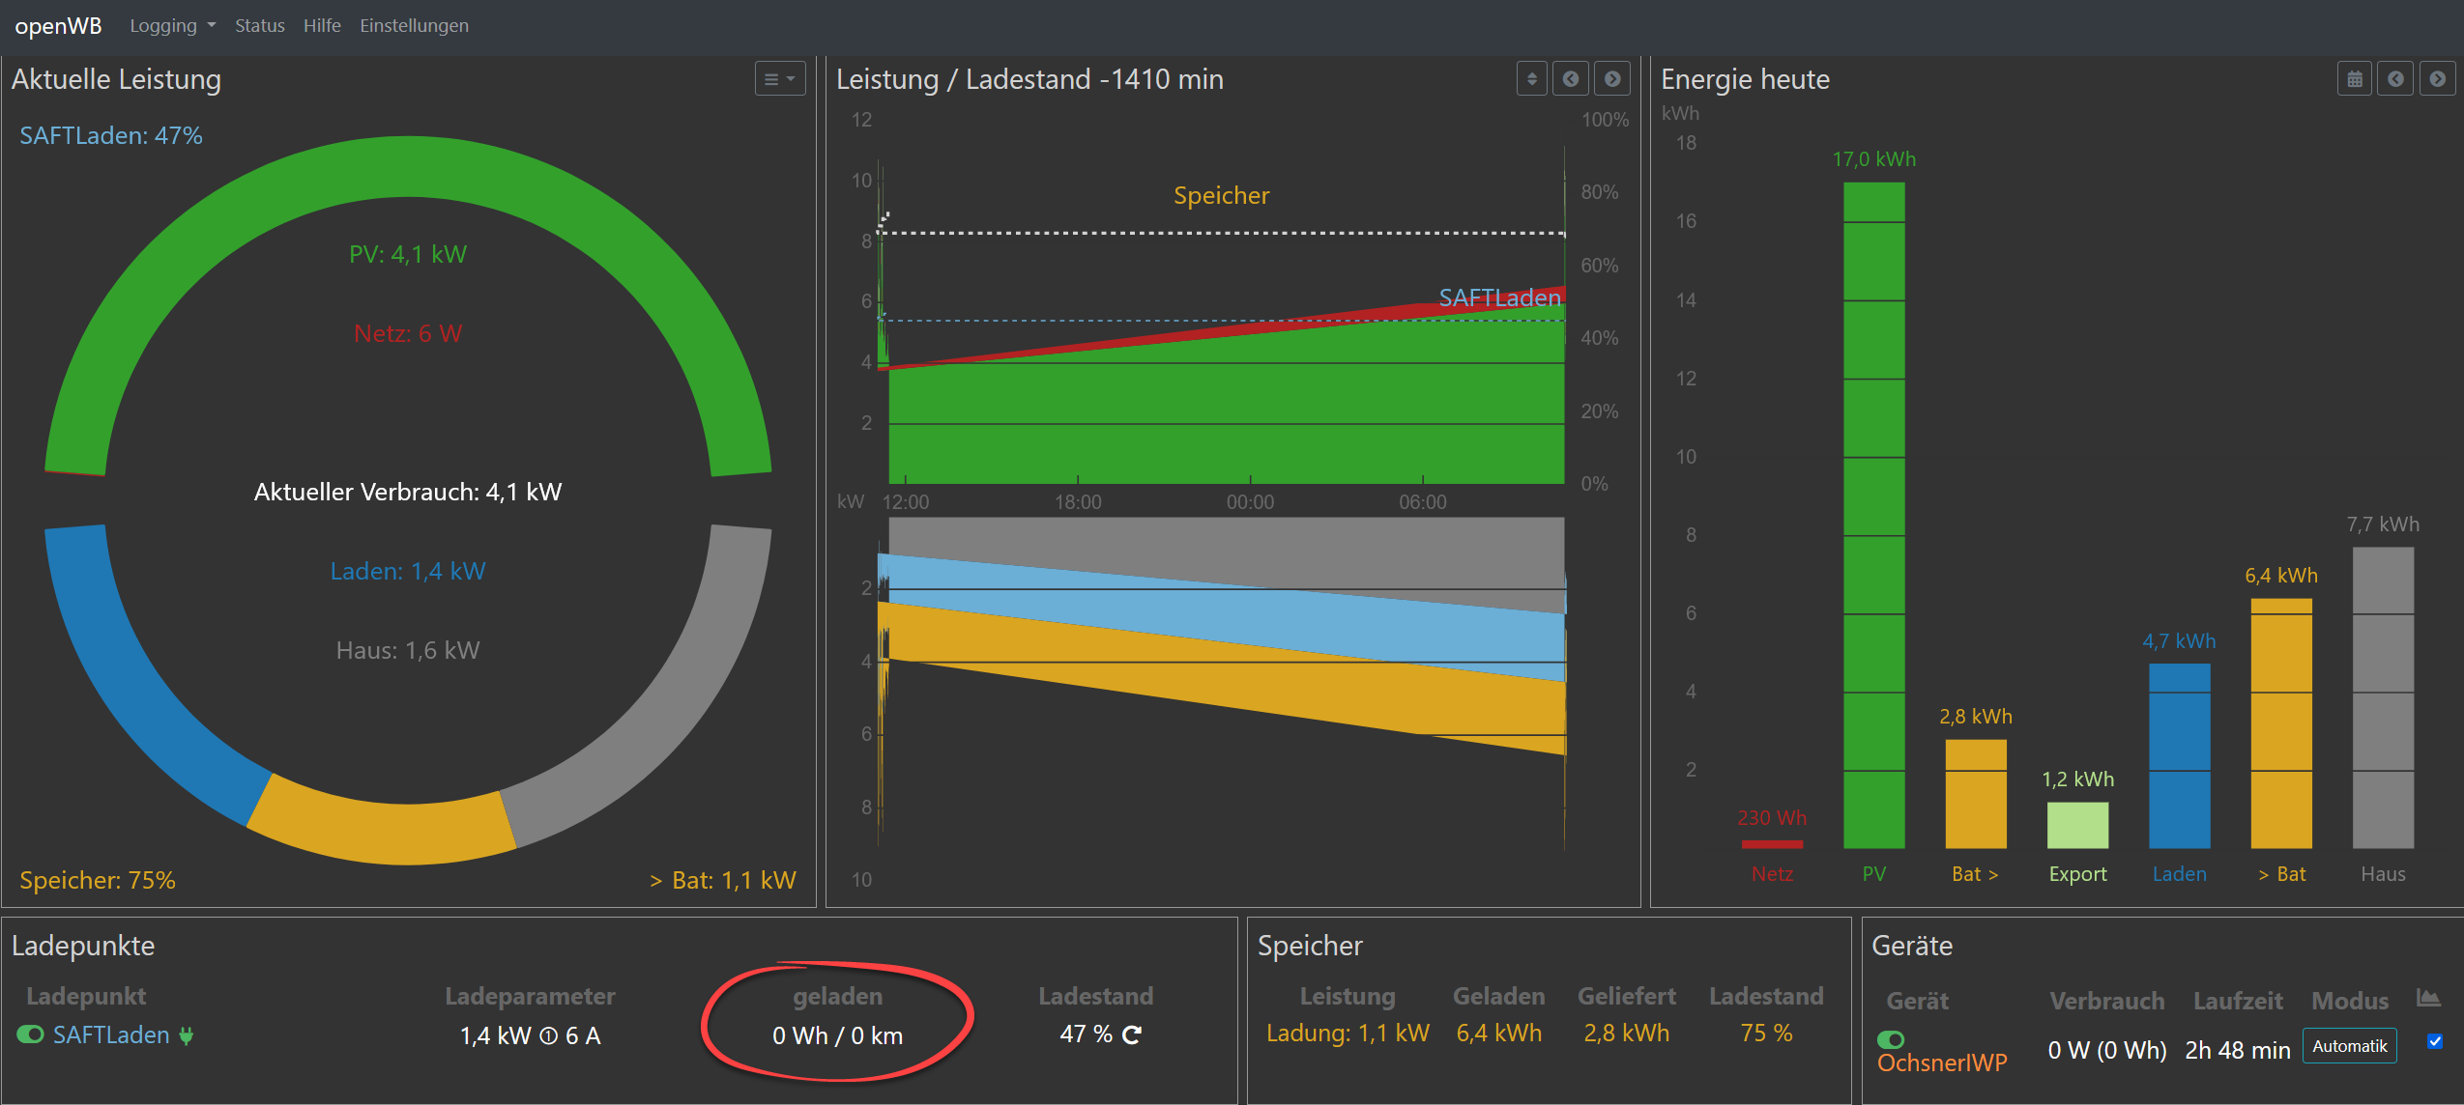Screen dimensions: 2464x1105
Task: Click the plug icon beside SAFTLaden
Action: pos(187,1035)
